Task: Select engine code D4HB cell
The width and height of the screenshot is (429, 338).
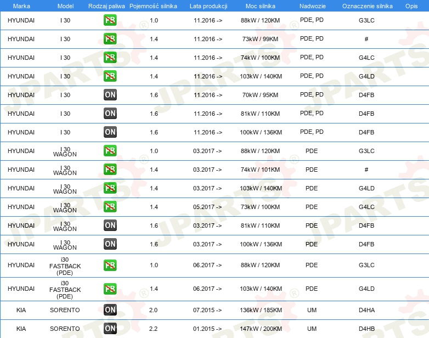Action: coord(366,329)
